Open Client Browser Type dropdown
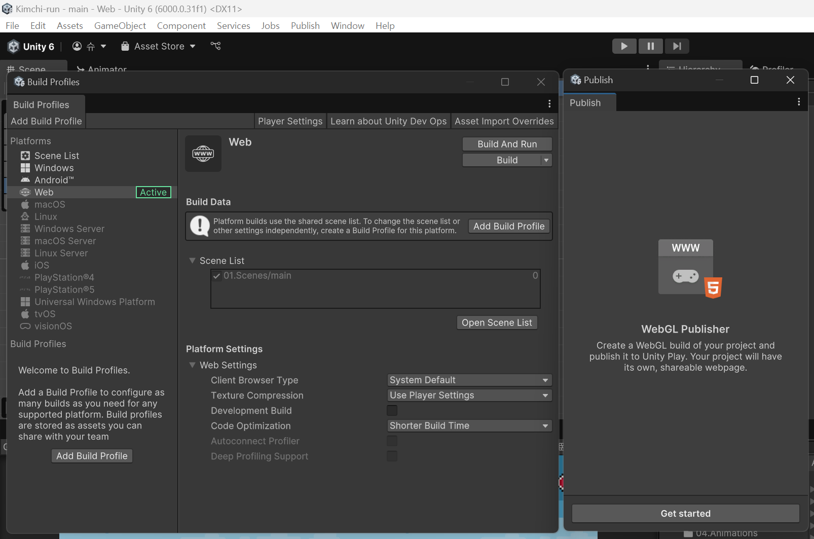 click(x=469, y=380)
